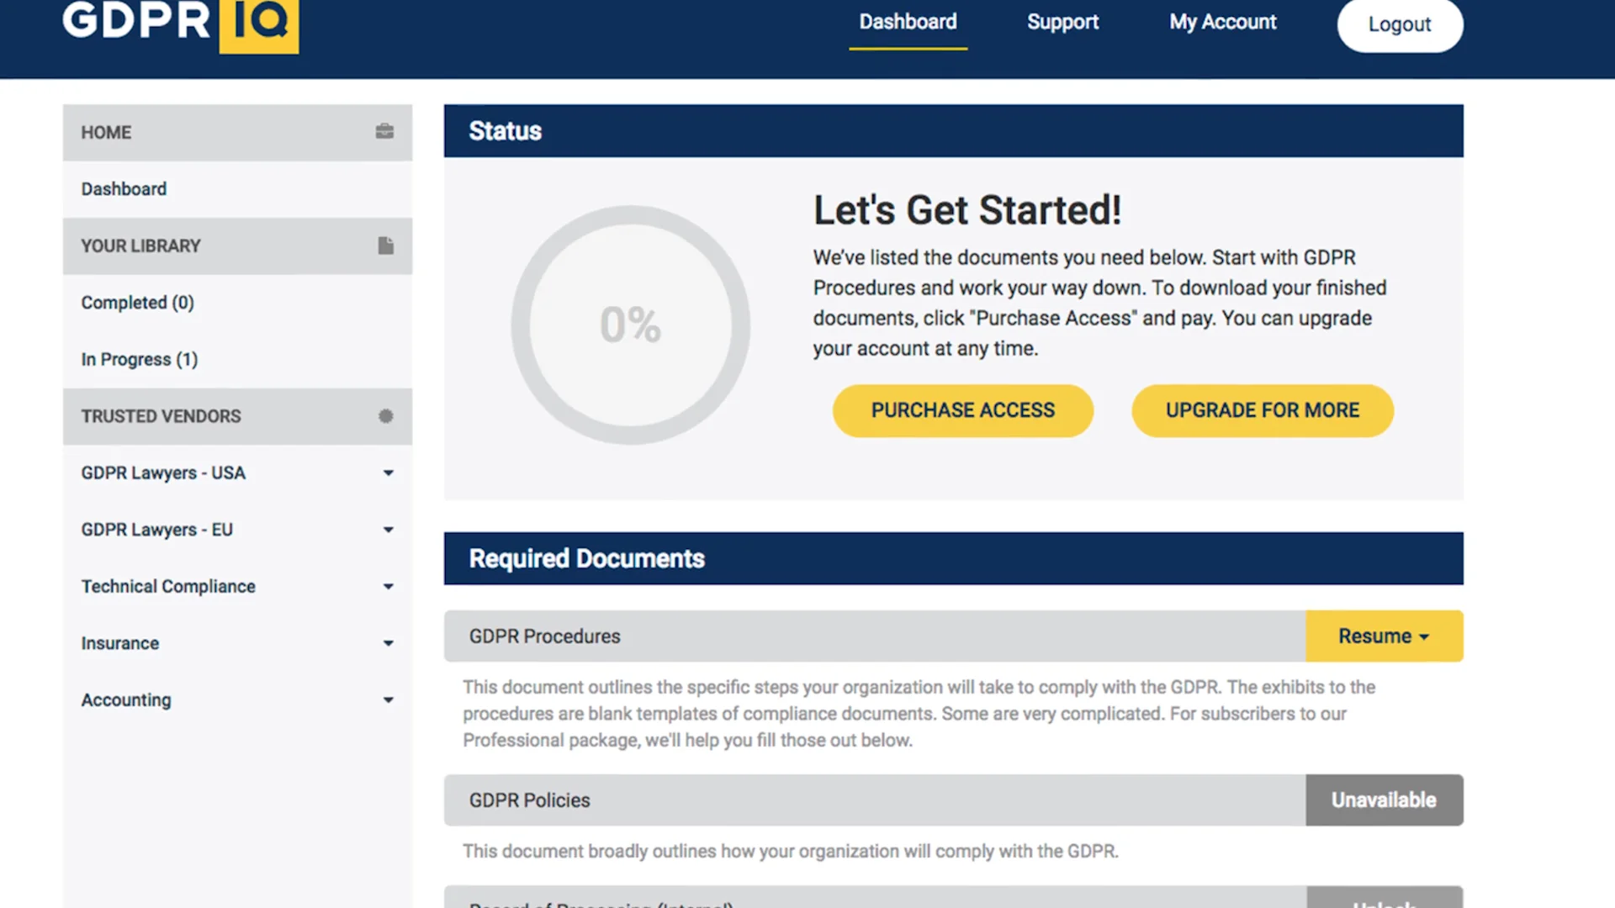This screenshot has width=1615, height=908.
Task: Go to the Dashboard tab in header
Action: point(908,23)
